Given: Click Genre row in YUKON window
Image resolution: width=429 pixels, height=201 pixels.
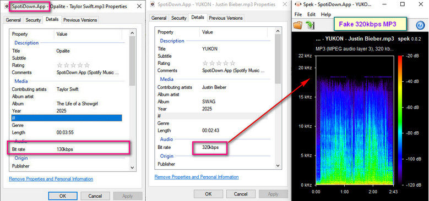Looking at the screenshot, I should [212, 123].
